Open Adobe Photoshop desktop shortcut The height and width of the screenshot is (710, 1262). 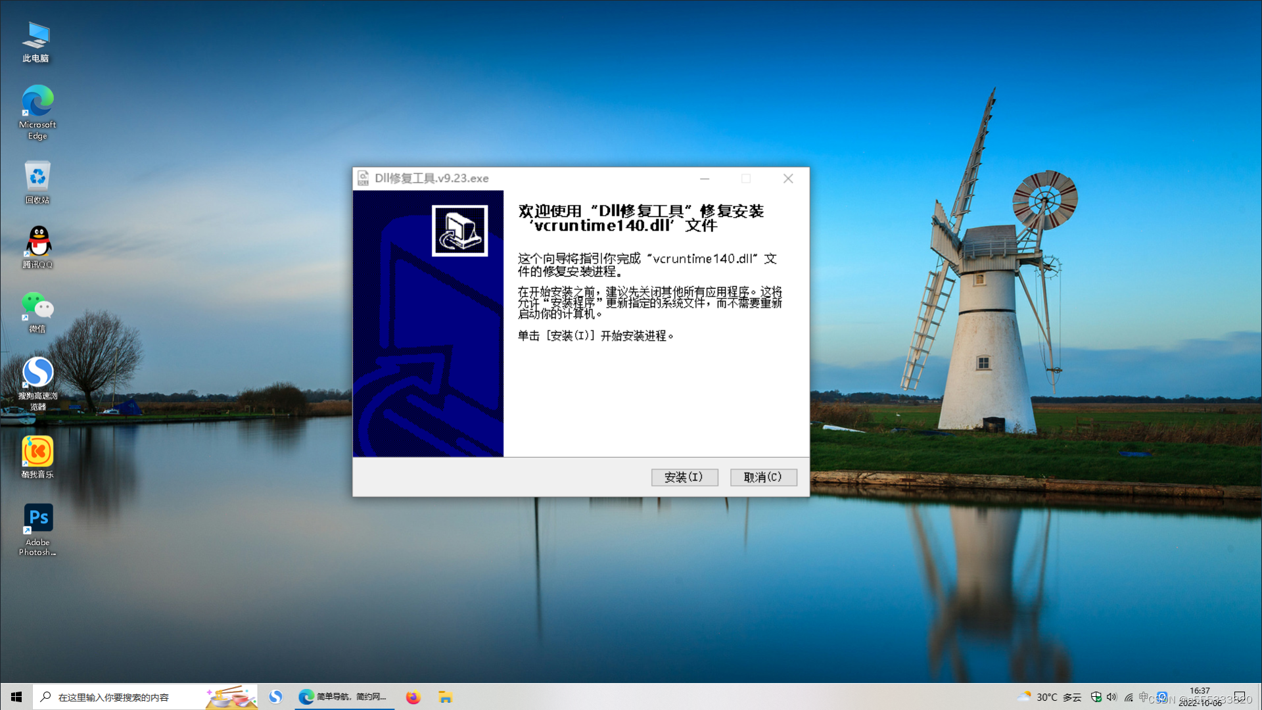point(37,529)
